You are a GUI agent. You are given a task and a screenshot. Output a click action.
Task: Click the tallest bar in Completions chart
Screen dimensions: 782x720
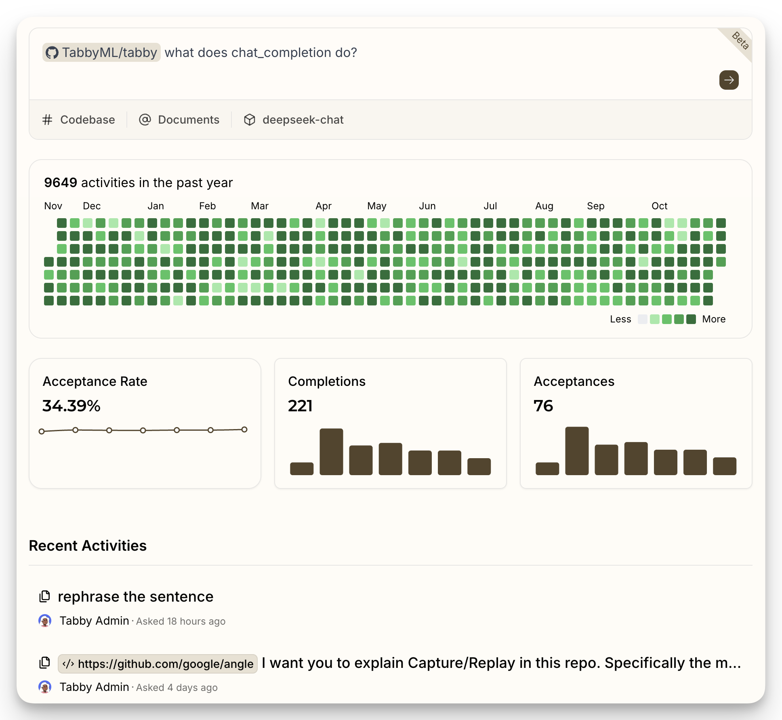click(x=331, y=452)
